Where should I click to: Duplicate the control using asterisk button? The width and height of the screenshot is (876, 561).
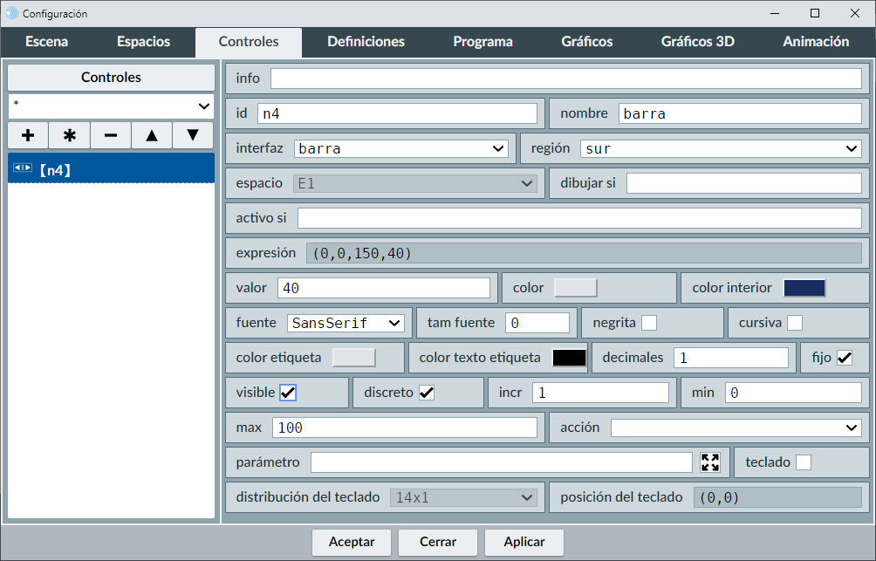tap(70, 135)
